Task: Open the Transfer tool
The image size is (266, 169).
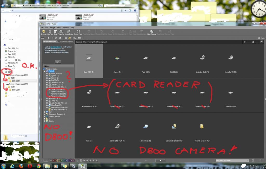Action: (x=61, y=32)
